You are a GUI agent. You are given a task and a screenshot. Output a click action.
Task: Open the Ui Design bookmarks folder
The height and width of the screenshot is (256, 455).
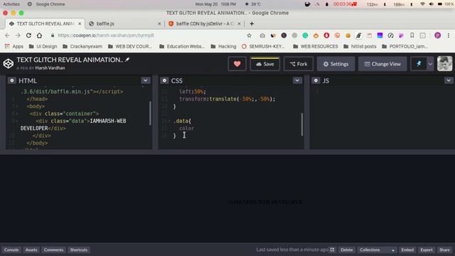point(43,46)
